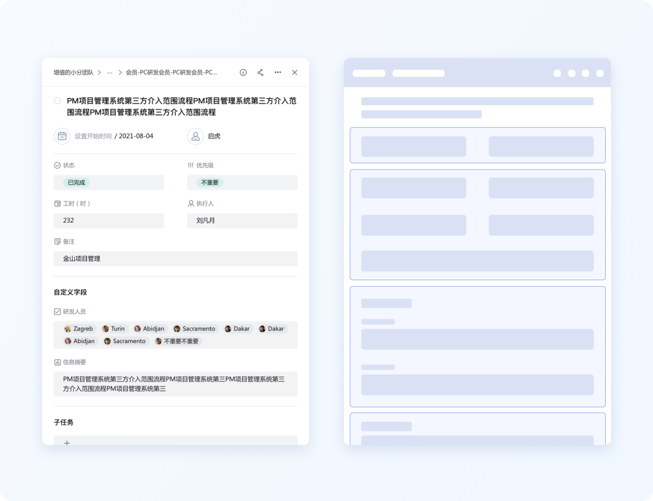Expand the breadcrumb ellipsis

pyautogui.click(x=109, y=73)
